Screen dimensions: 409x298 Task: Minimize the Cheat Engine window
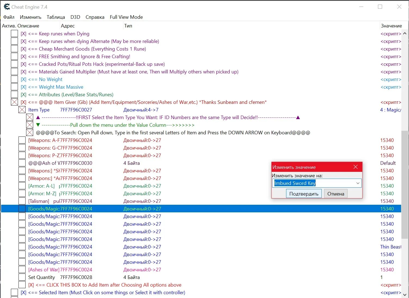361,7
